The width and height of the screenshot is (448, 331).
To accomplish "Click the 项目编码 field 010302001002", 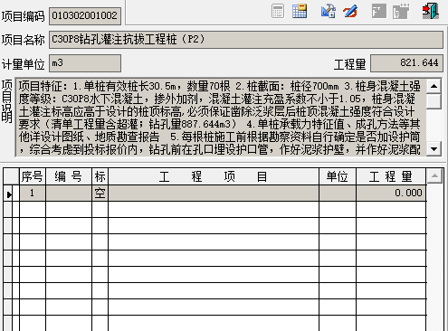I will pos(85,15).
